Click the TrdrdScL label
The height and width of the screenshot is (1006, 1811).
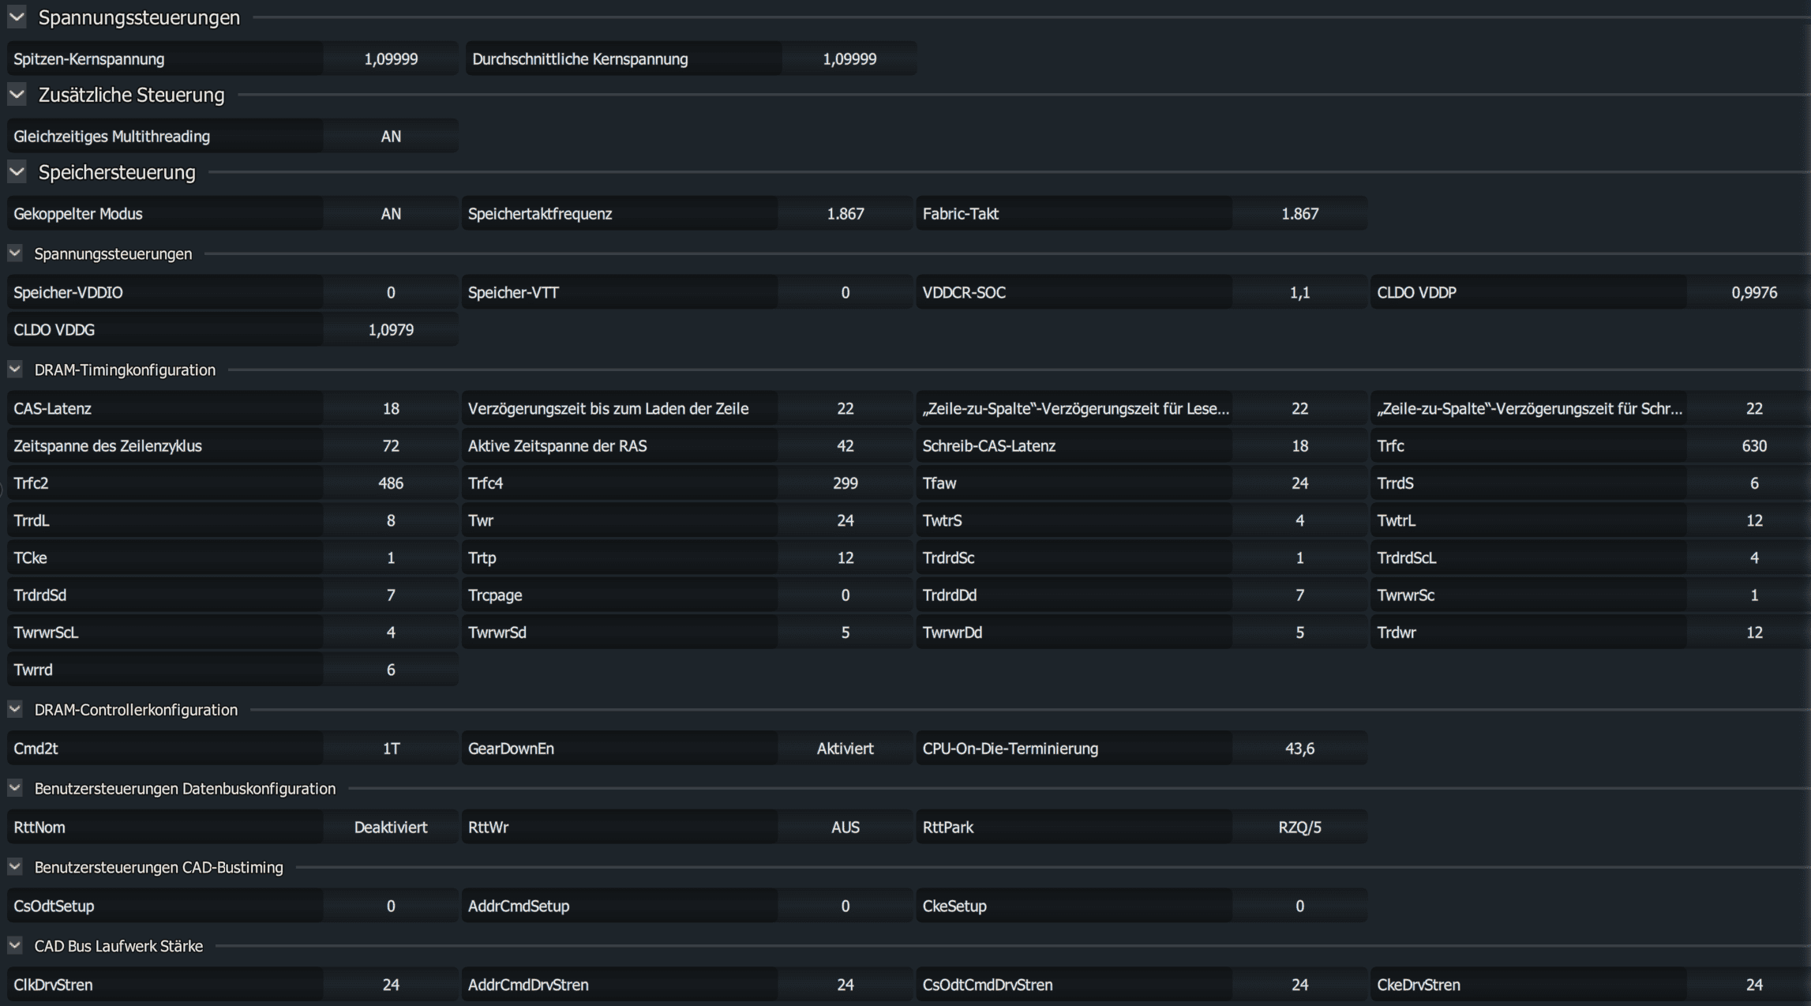point(1406,557)
